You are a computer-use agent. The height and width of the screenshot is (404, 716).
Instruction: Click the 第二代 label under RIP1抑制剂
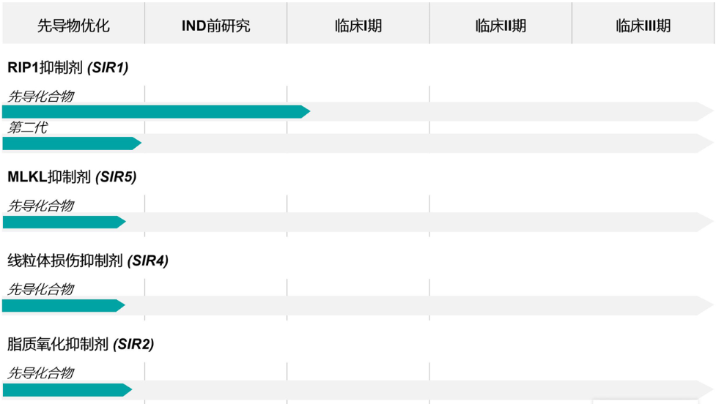27,127
